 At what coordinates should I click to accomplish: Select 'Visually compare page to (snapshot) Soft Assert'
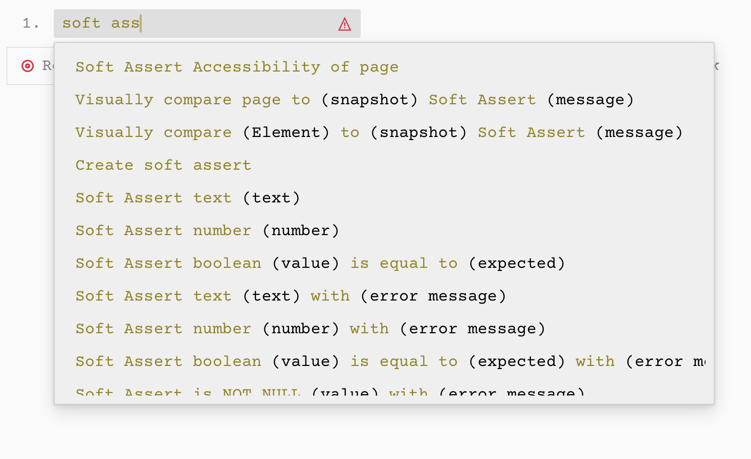[x=355, y=100]
